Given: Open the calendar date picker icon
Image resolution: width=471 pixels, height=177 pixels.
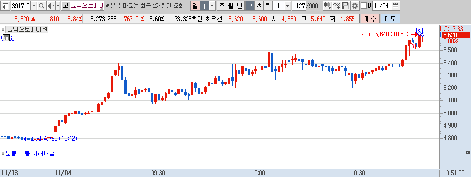Looking at the screenshot, I should [x=396, y=6].
